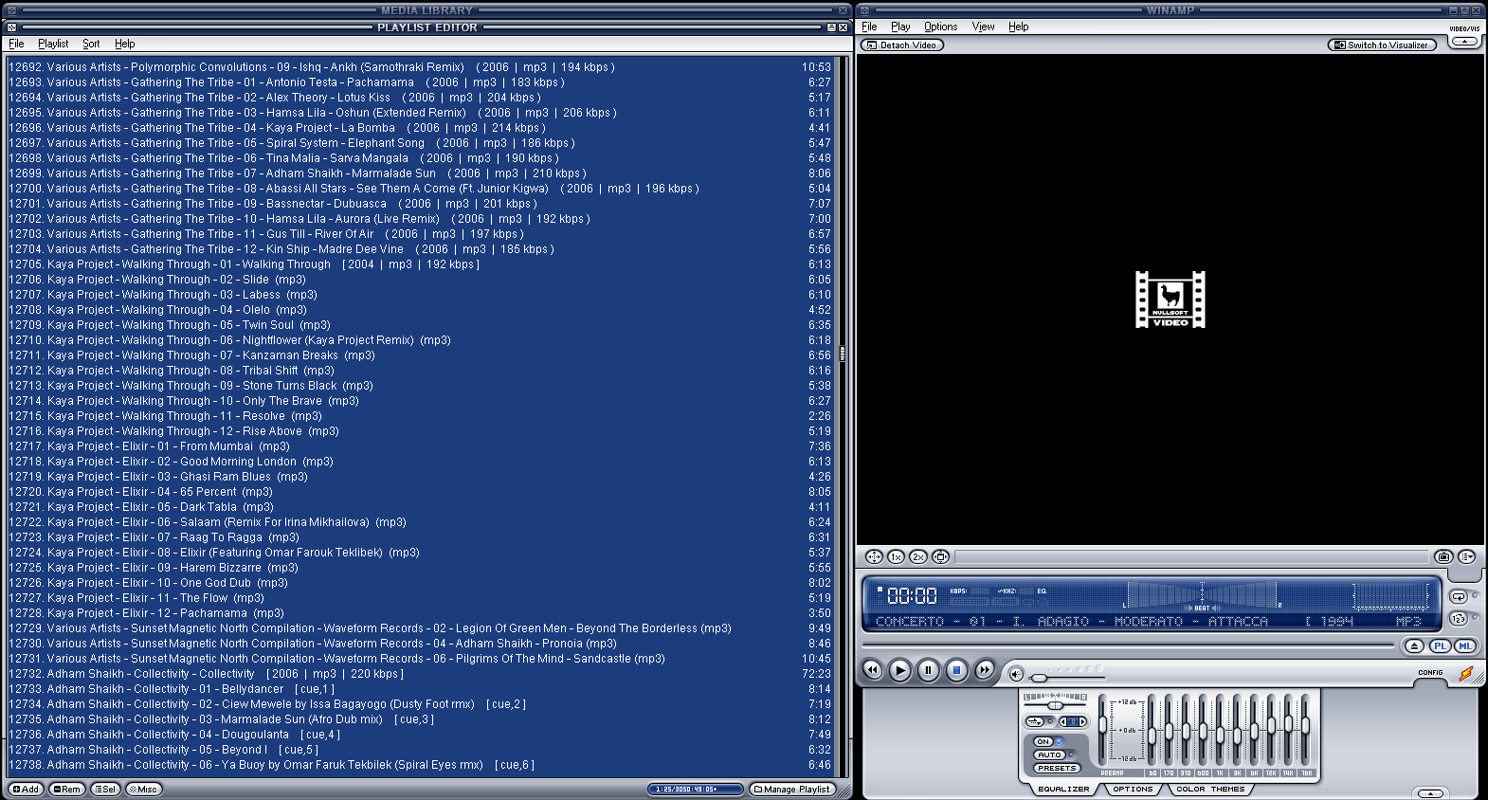Click Switch to Visualizer button
Image resolution: width=1488 pixels, height=800 pixels.
(1382, 45)
